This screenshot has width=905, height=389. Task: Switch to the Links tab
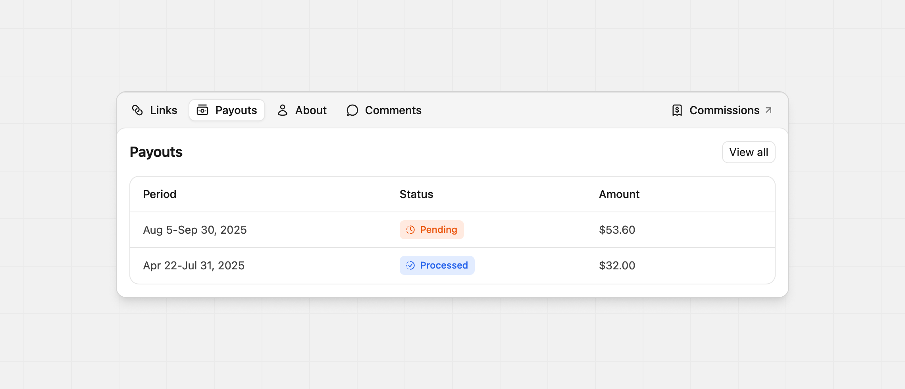click(155, 110)
